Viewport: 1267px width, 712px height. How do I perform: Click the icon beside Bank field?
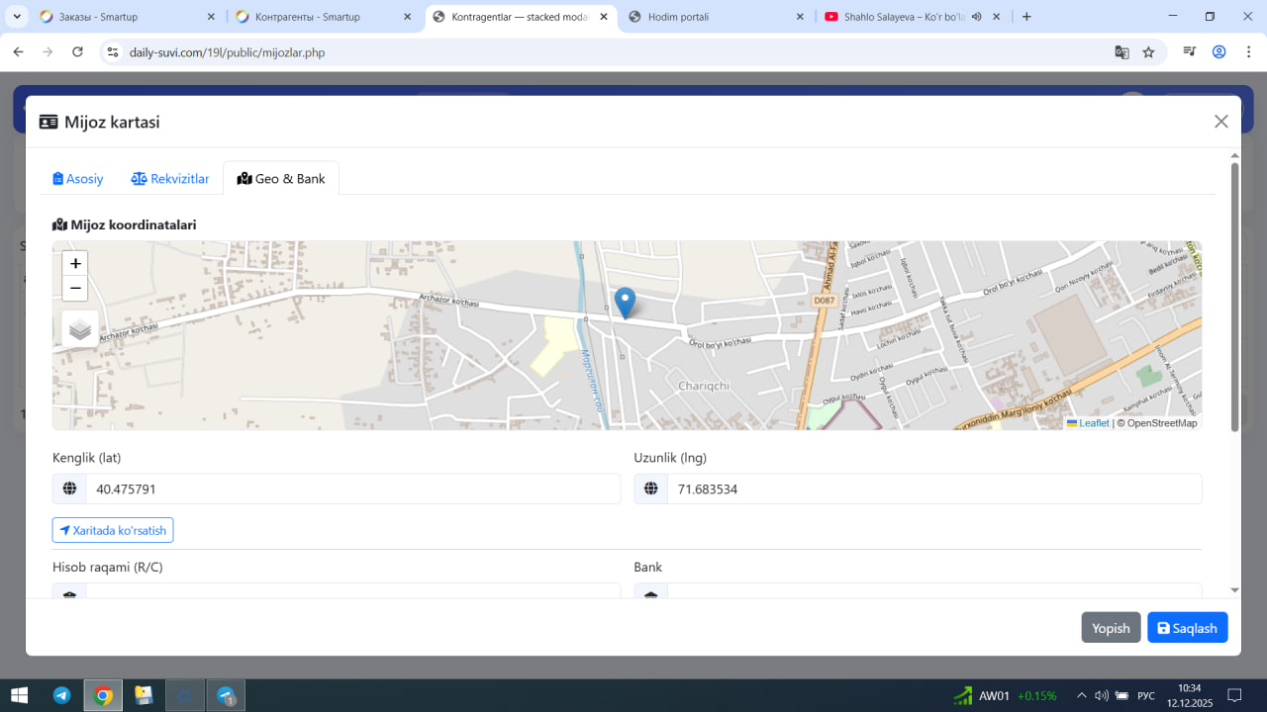[651, 591]
